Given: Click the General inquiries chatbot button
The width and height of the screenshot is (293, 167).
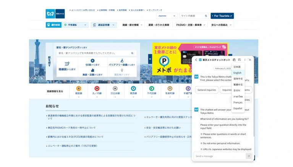Looking at the screenshot, I should (x=207, y=90).
